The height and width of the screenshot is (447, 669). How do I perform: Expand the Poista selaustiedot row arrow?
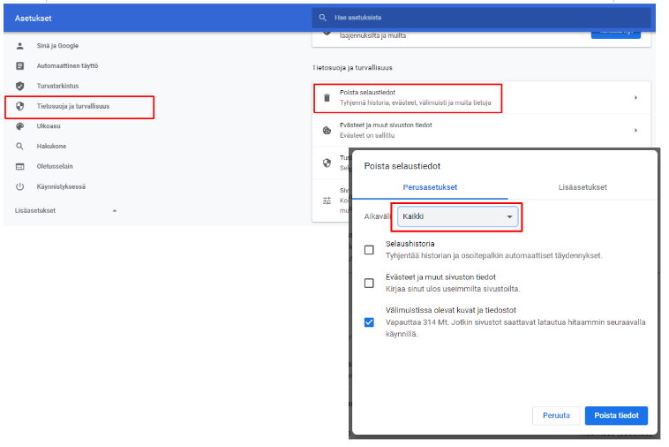coord(635,98)
